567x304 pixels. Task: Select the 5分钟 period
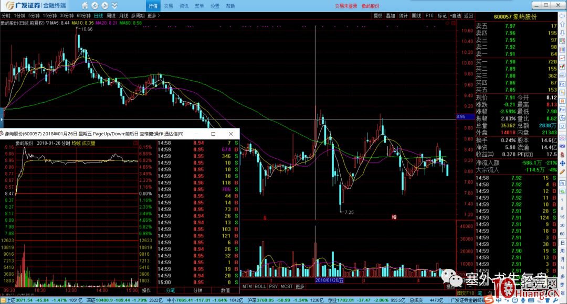tap(34, 16)
